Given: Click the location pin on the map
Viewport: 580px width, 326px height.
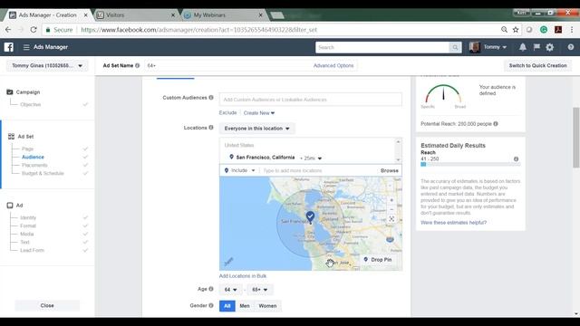Looking at the screenshot, I should (x=310, y=217).
